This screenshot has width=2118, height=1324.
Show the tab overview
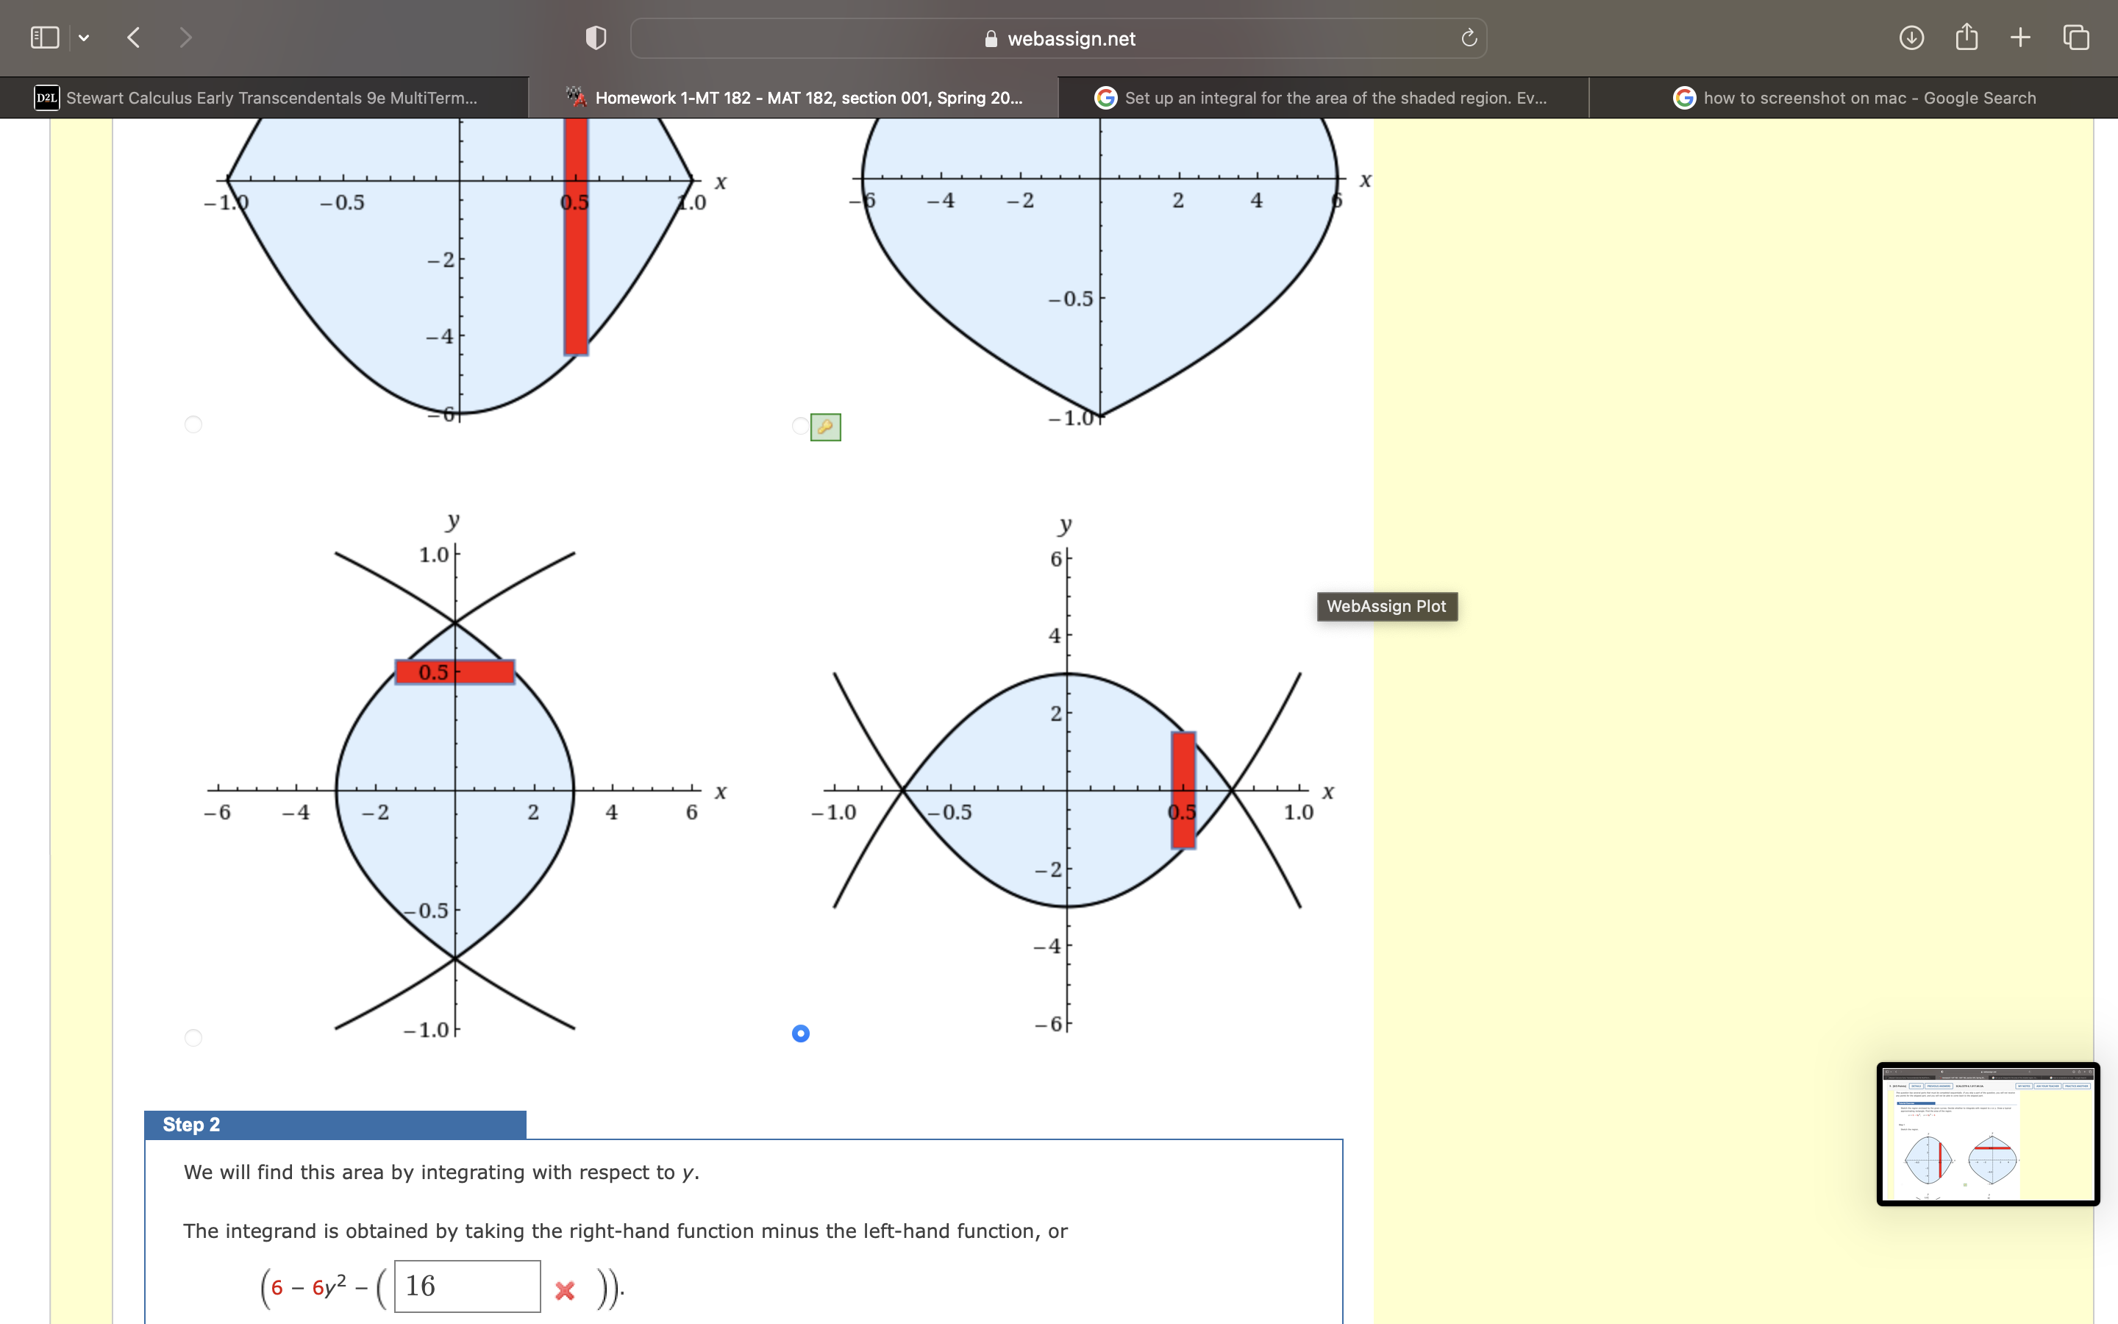coord(2076,38)
